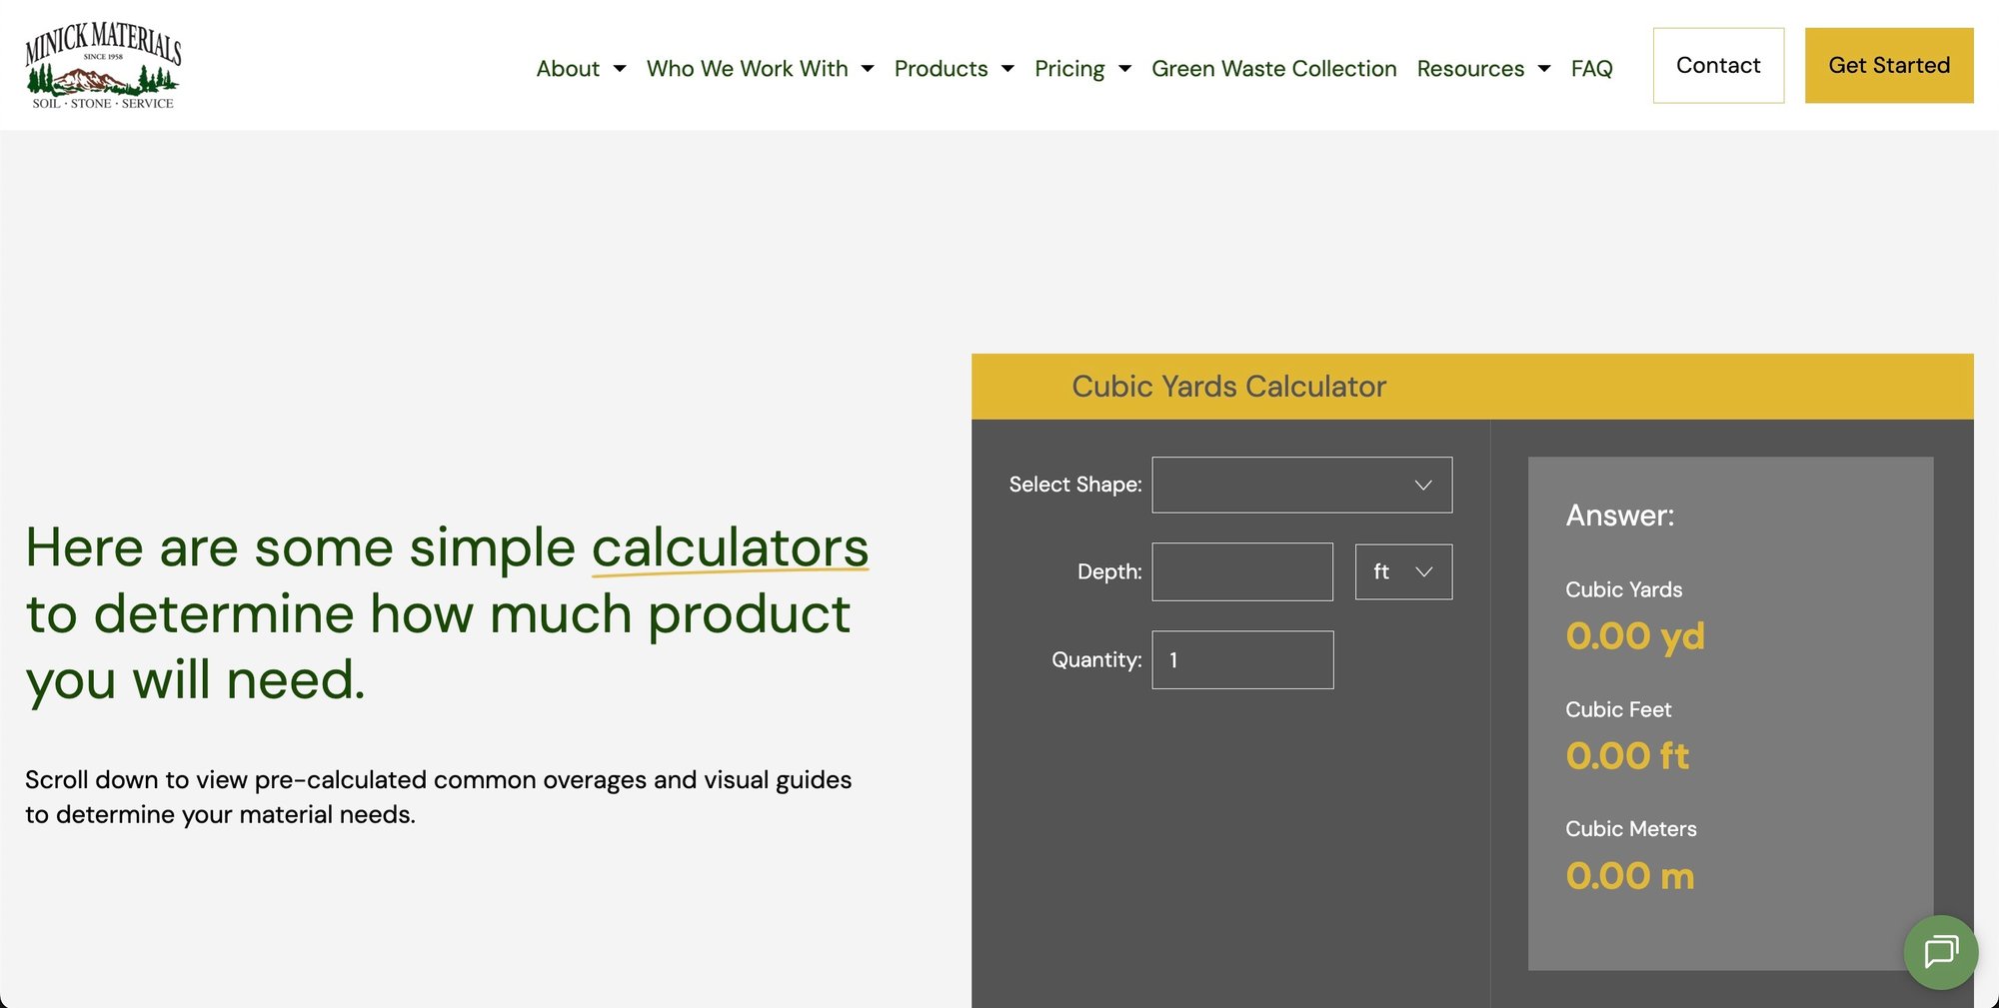The height and width of the screenshot is (1008, 1999).
Task: Open the Depth unit ft dropdown
Action: pos(1403,571)
